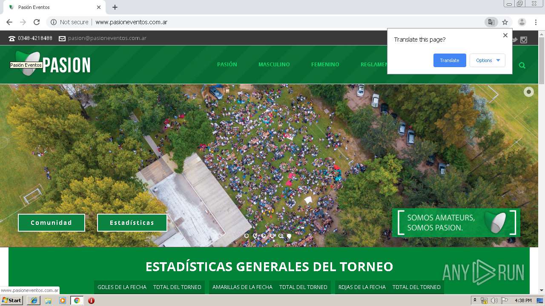Open the MASCULINO menu item

(274, 65)
